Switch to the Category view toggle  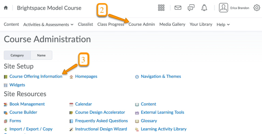[x=17, y=55]
